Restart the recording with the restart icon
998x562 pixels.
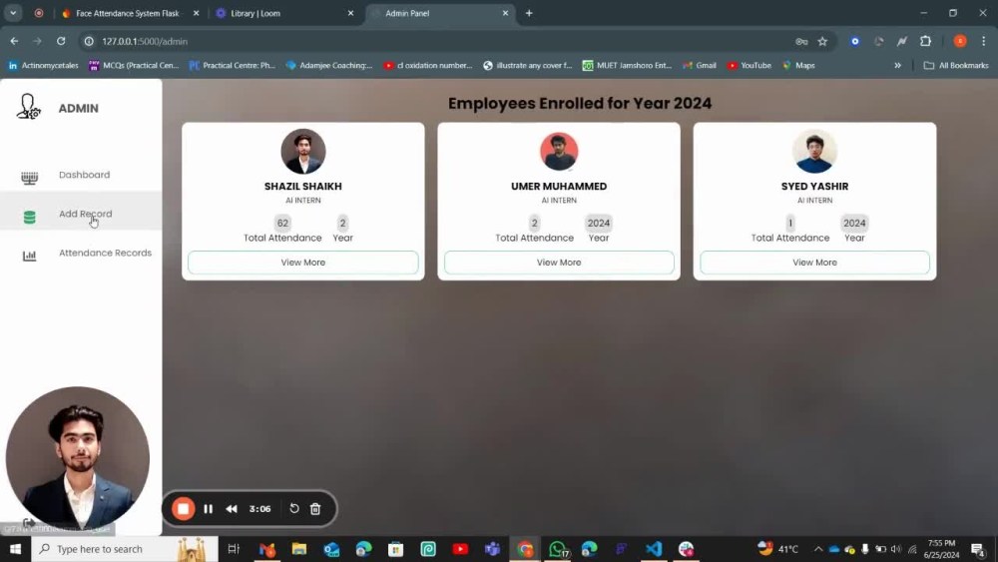pos(294,508)
